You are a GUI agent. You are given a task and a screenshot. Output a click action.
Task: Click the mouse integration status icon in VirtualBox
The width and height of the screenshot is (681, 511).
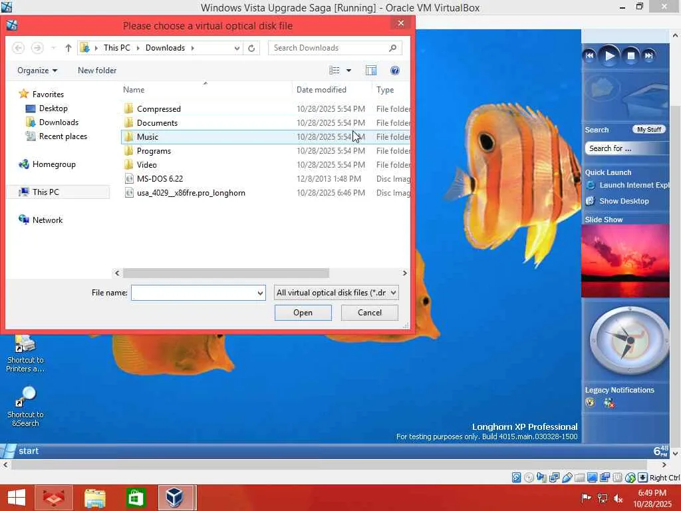(x=630, y=478)
